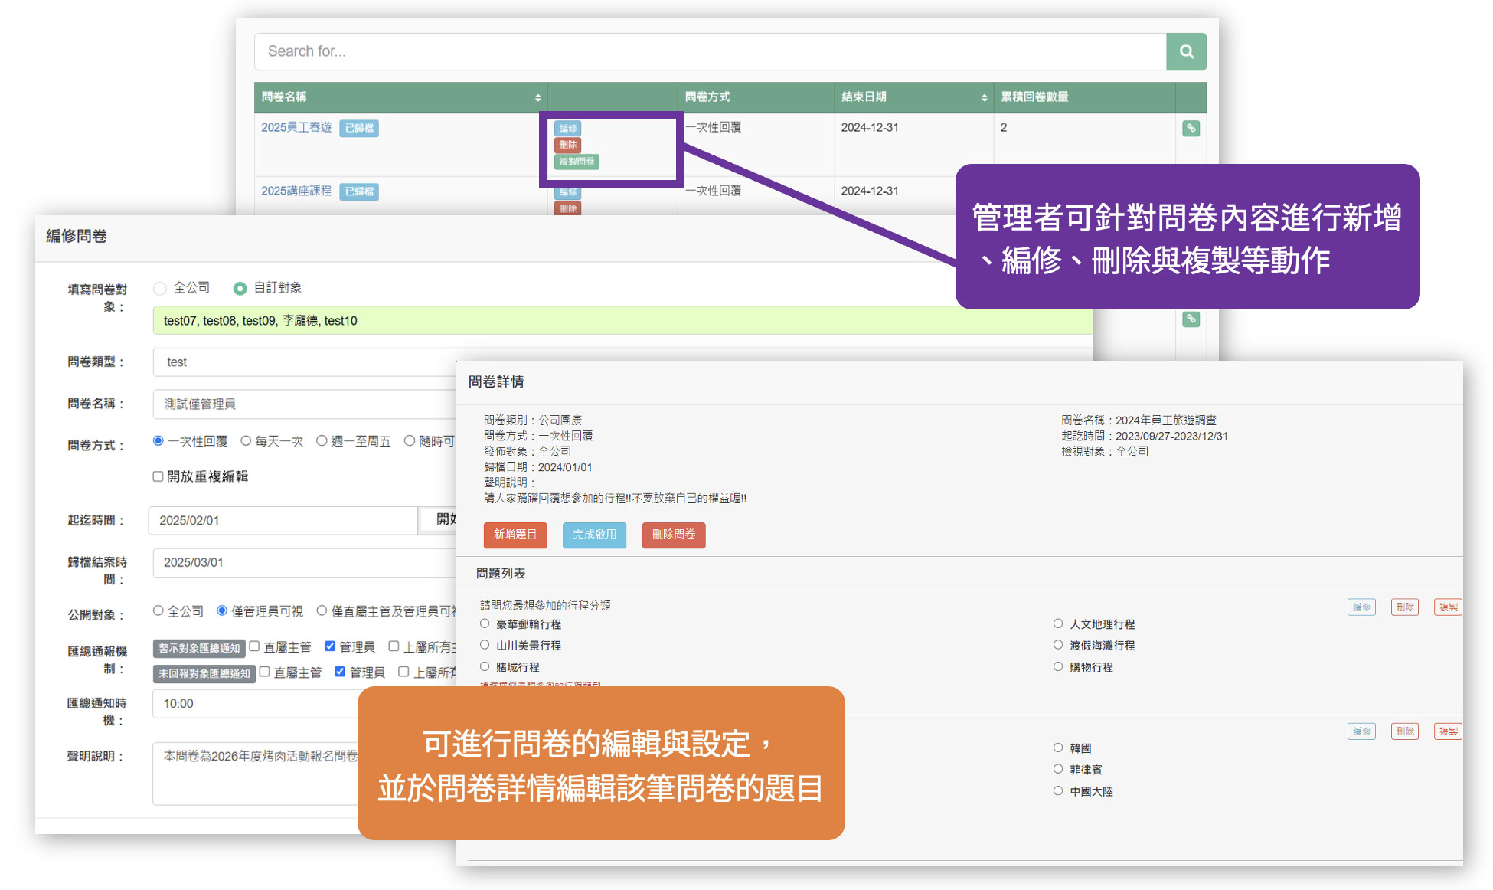The image size is (1493, 890).
Task: Click blue 編修 tag for 2025員工春遊
Action: [567, 128]
